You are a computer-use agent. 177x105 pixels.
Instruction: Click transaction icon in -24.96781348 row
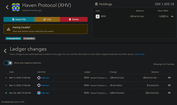coord(39,78)
